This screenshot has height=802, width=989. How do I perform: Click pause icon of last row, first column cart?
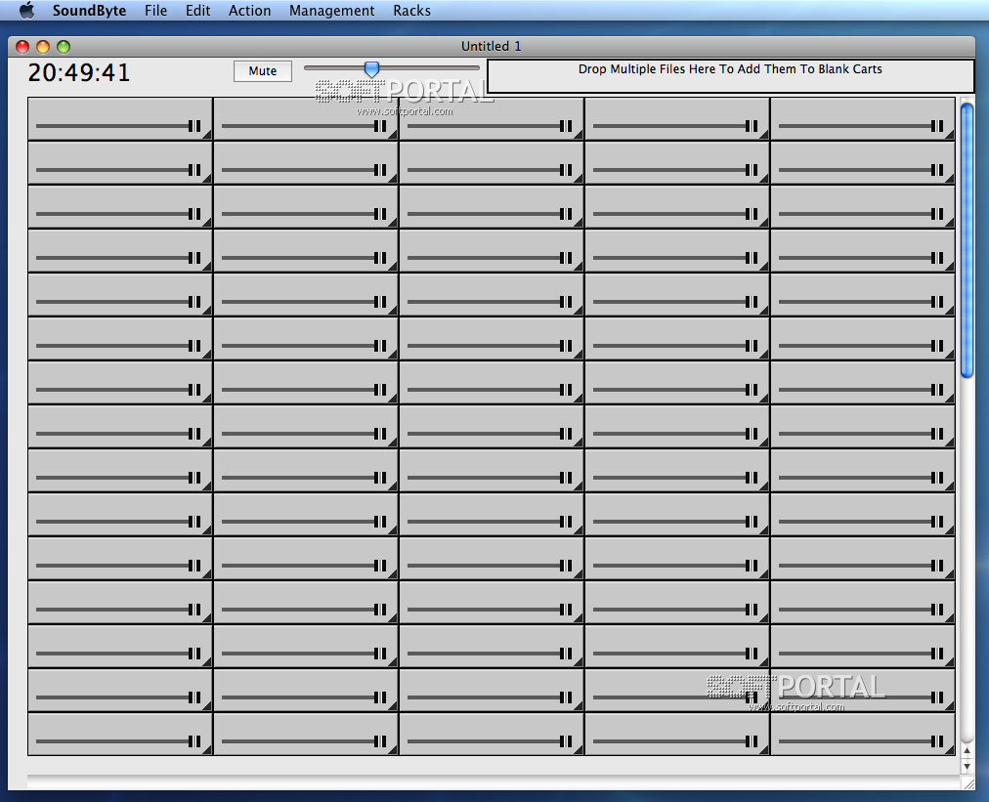194,741
